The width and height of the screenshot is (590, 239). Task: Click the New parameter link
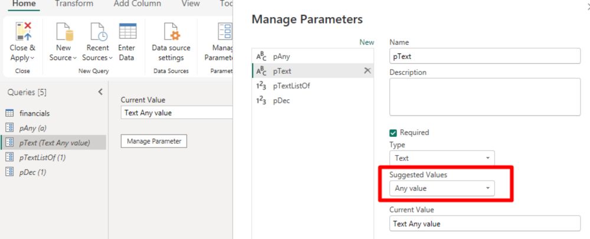pyautogui.click(x=367, y=42)
